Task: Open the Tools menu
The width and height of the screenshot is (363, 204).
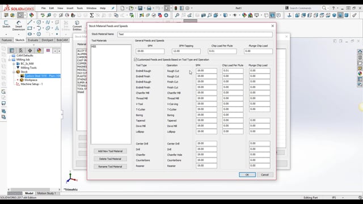Action: (79, 8)
